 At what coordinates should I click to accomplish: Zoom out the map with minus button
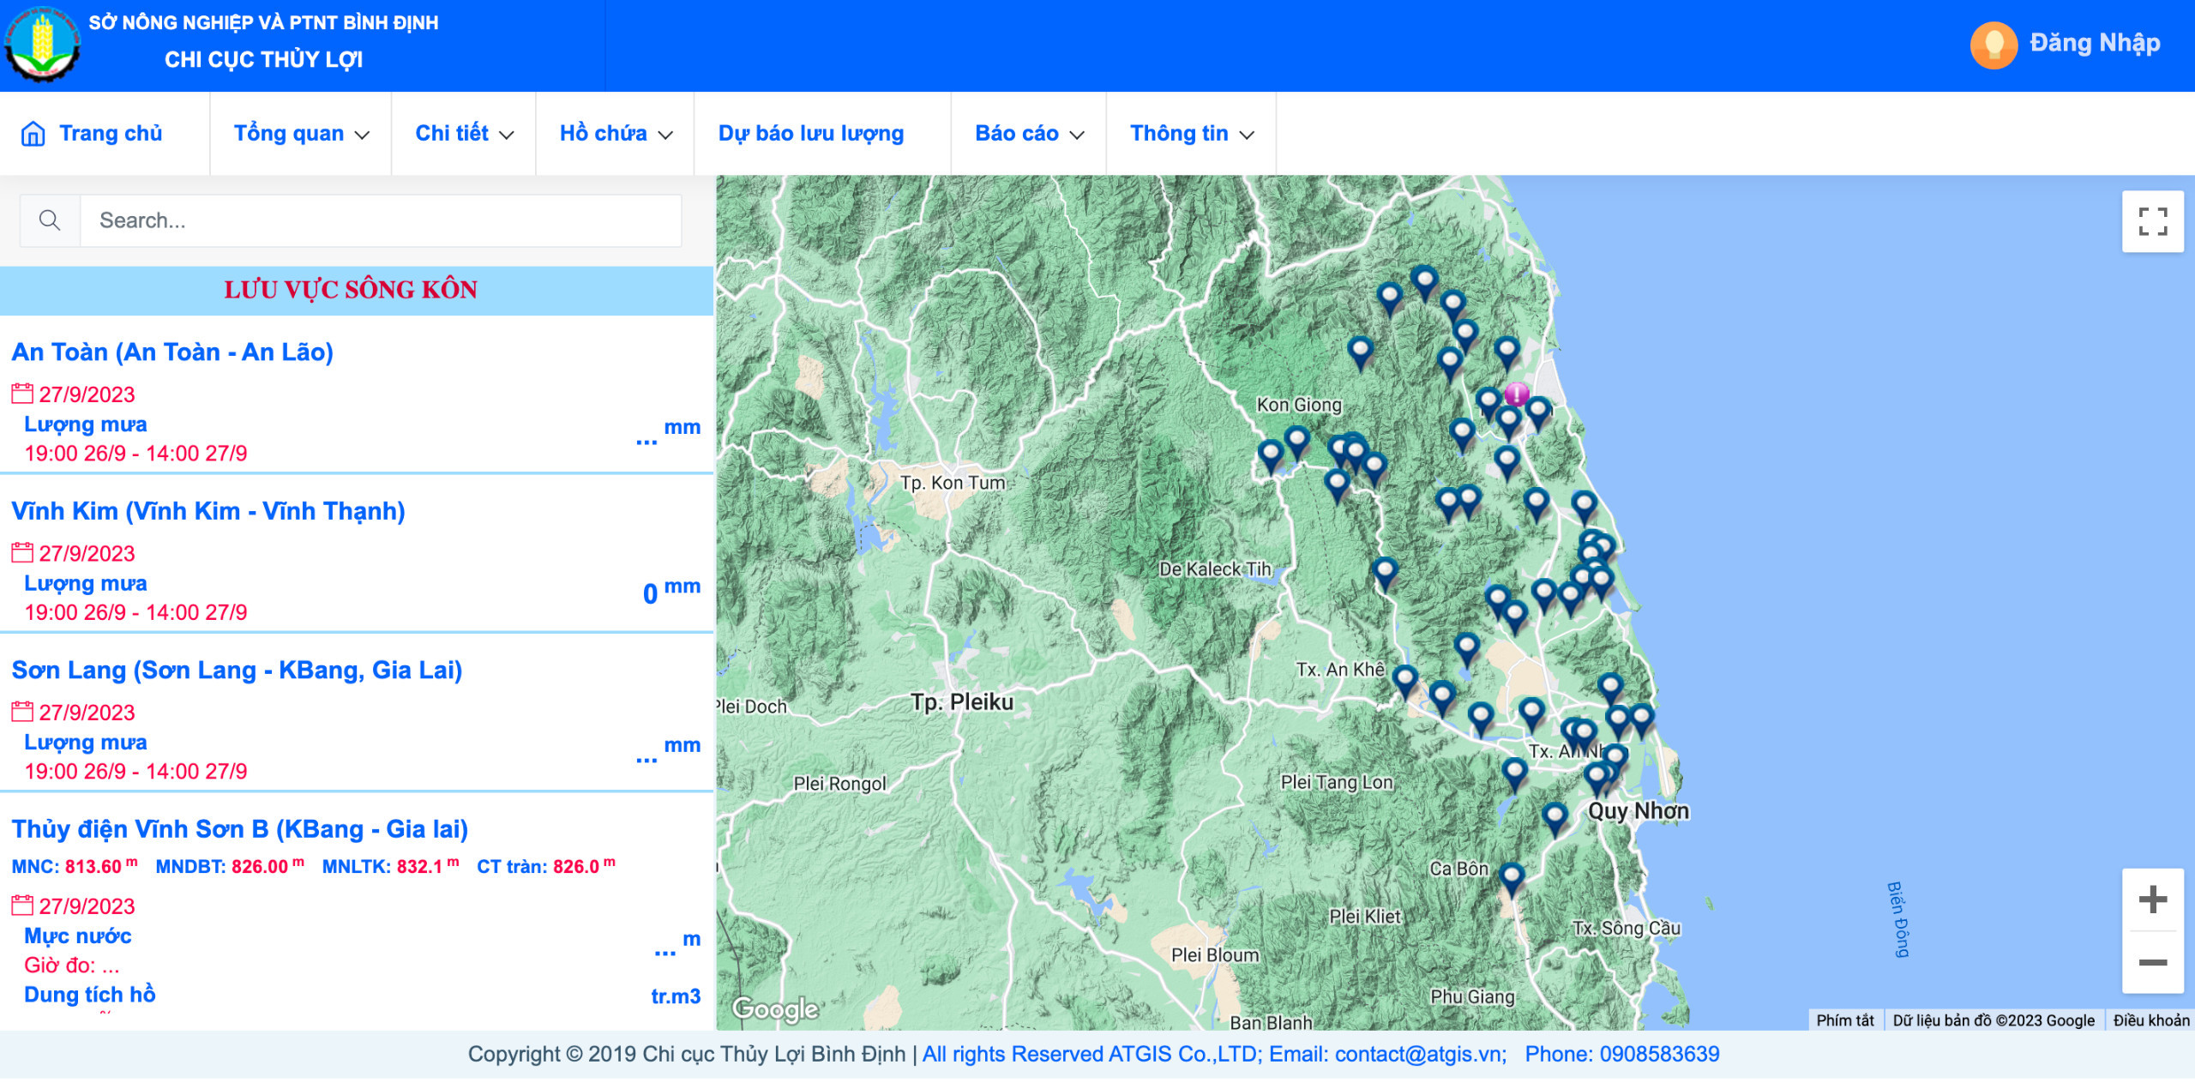(x=2152, y=962)
